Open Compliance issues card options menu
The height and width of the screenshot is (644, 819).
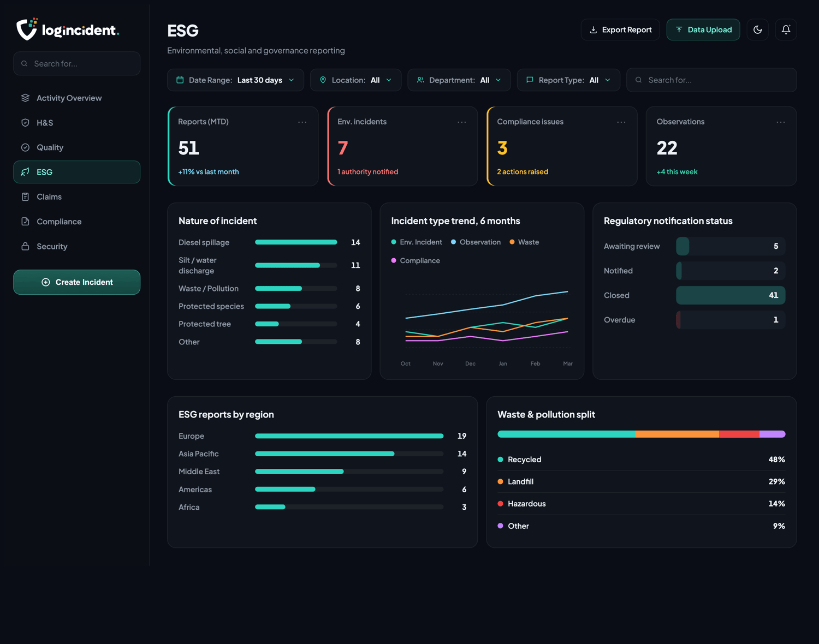click(x=621, y=122)
